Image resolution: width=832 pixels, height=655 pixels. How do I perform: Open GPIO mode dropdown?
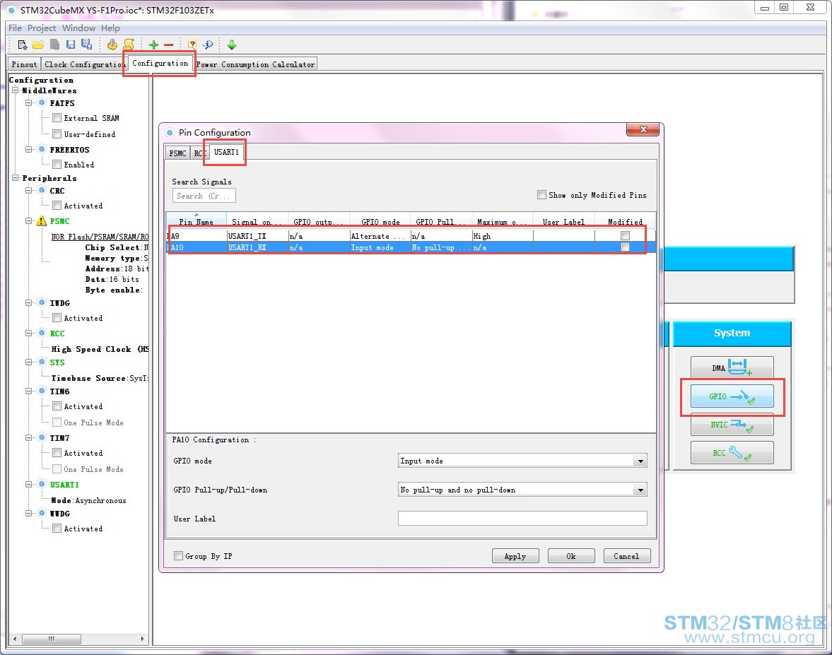click(x=640, y=461)
